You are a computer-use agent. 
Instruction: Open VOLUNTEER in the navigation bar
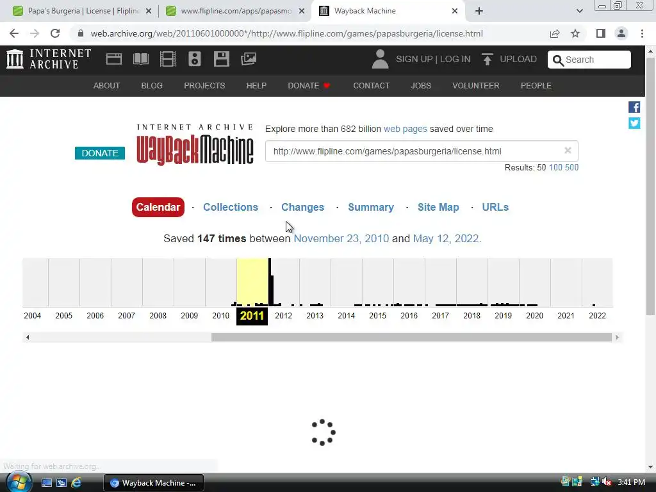476,86
